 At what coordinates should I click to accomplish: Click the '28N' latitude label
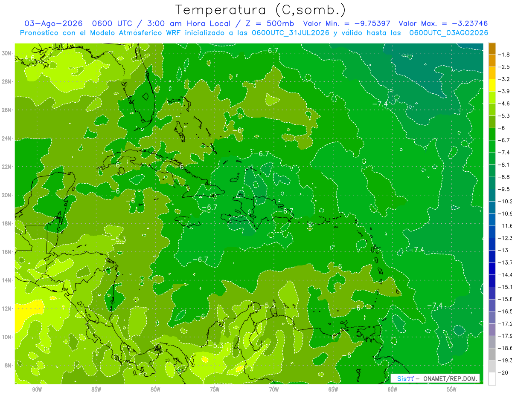point(7,81)
